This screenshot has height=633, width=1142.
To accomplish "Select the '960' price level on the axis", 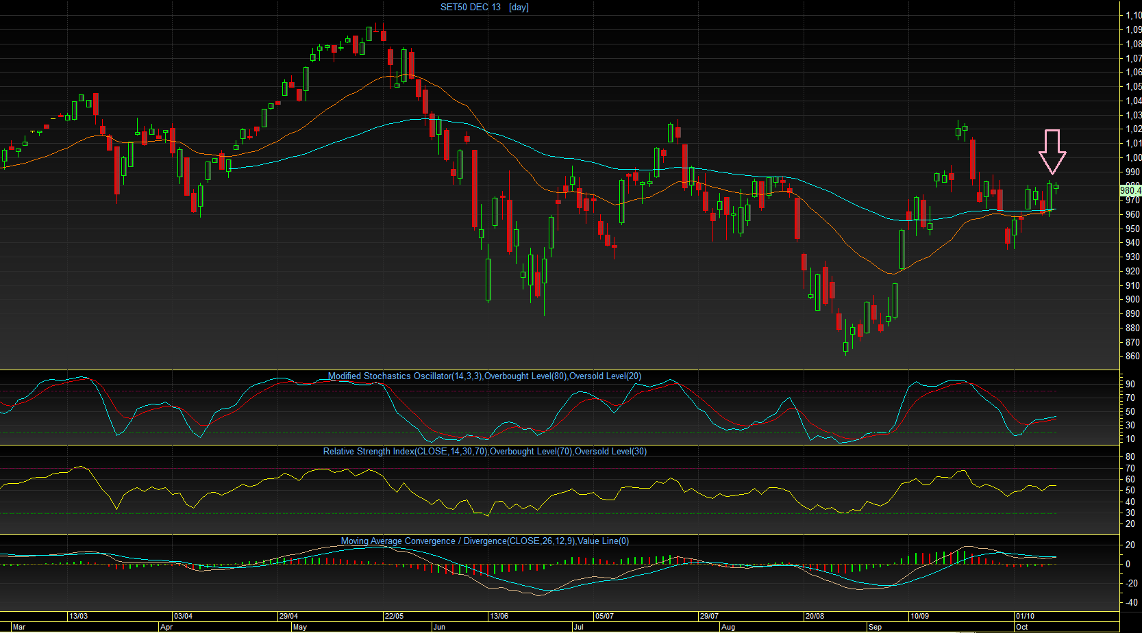I will pyautogui.click(x=1133, y=214).
